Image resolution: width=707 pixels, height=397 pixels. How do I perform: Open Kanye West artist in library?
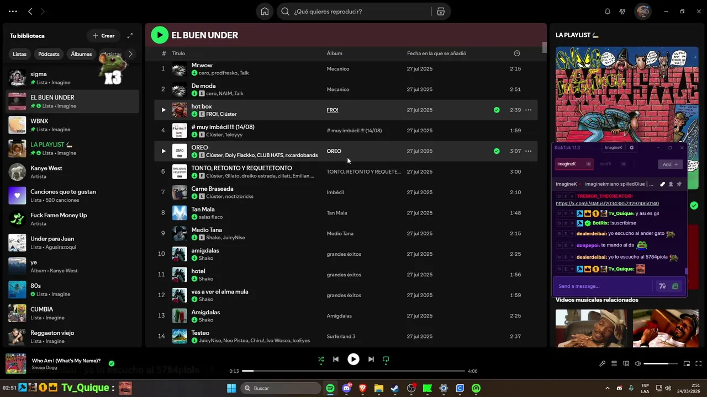[72, 172]
